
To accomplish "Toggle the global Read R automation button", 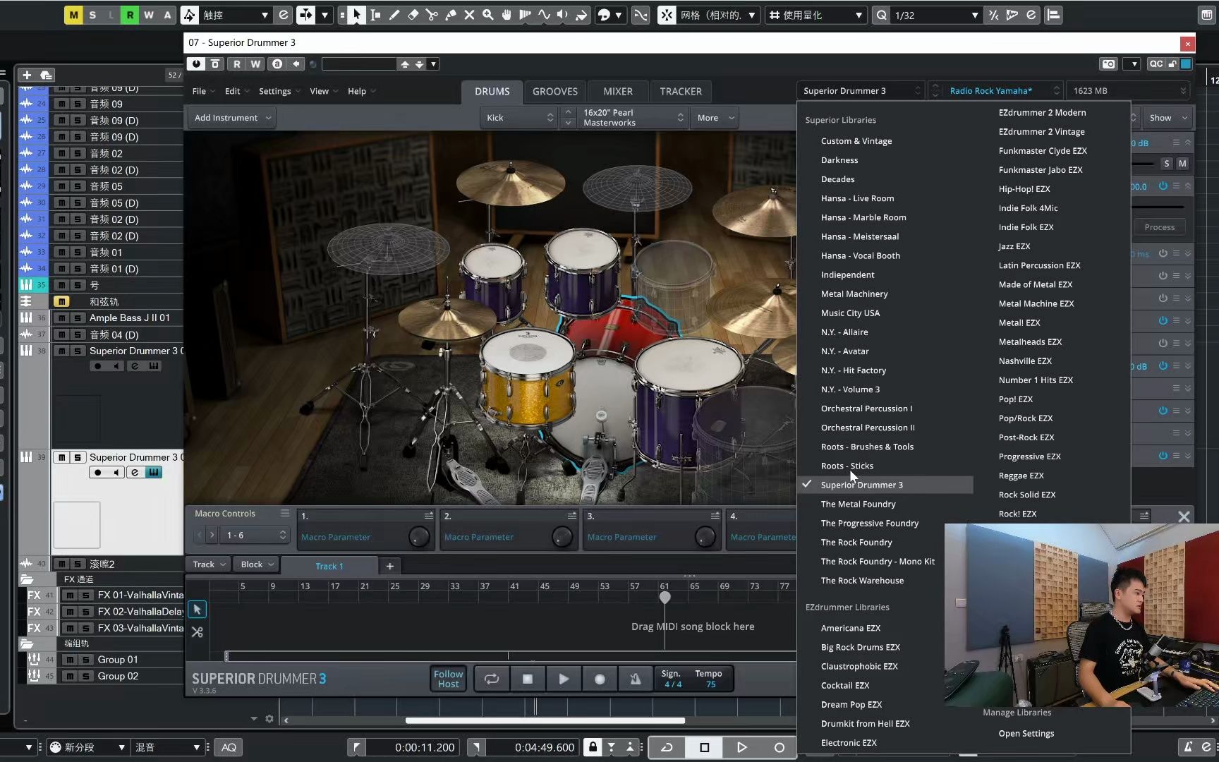I will point(130,15).
